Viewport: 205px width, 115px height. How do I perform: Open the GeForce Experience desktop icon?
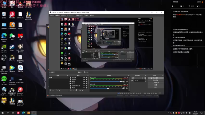coord(4,49)
